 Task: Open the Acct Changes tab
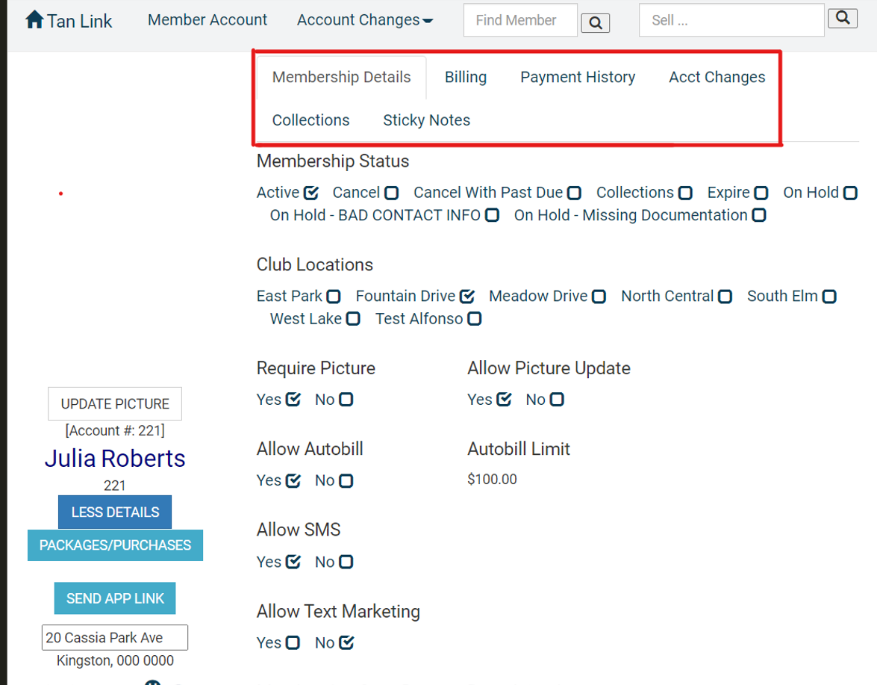click(x=717, y=77)
